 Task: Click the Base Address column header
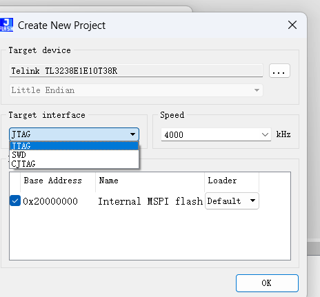point(58,181)
